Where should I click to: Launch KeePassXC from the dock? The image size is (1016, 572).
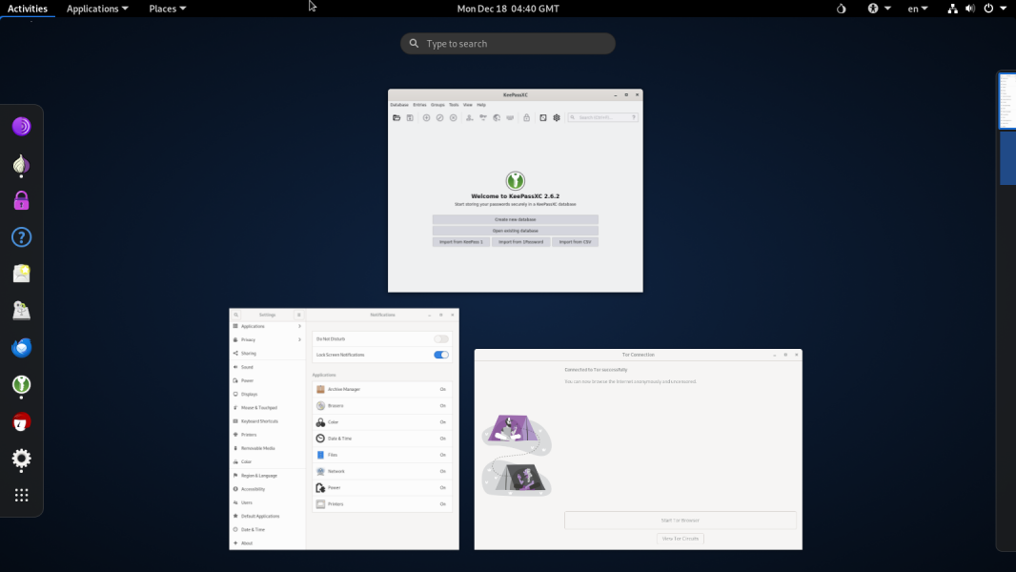pos(21,385)
